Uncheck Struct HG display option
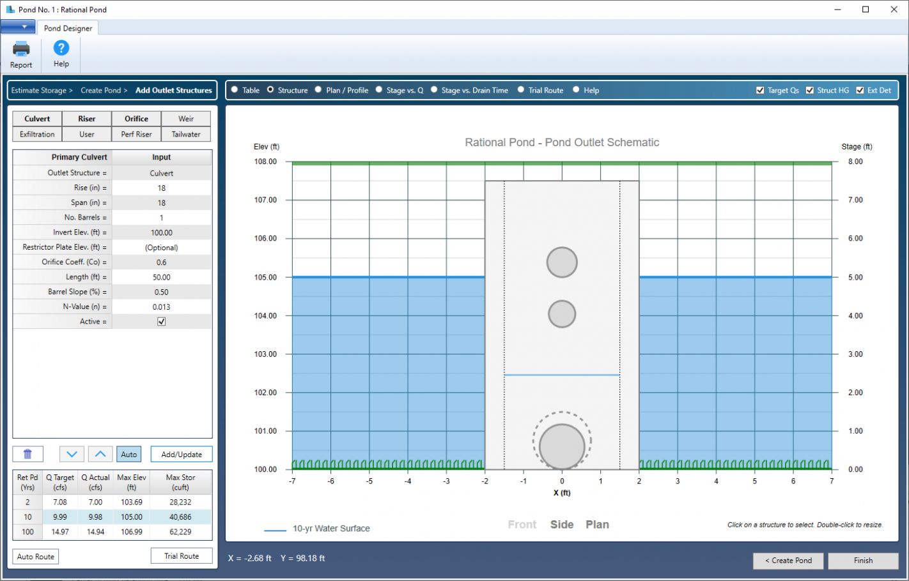This screenshot has height=581, width=909. (809, 90)
